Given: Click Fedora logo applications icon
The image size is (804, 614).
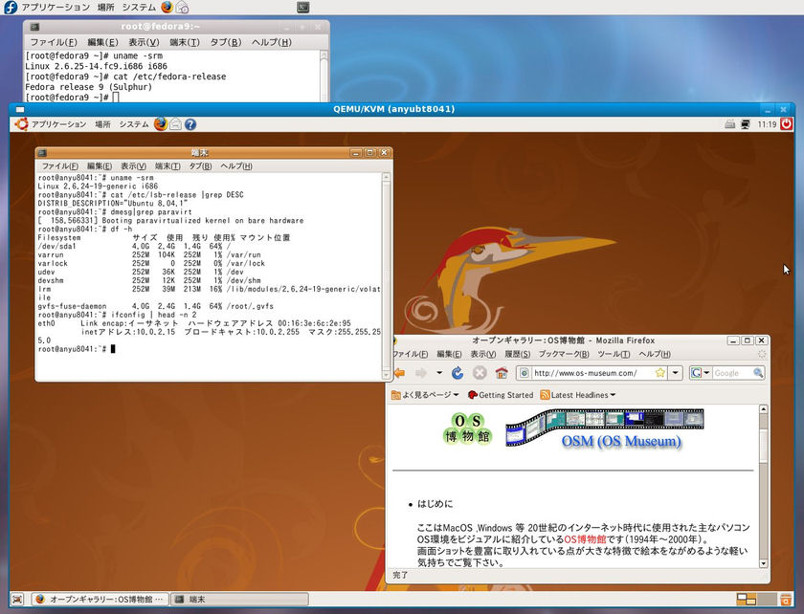Looking at the screenshot, I should point(11,8).
